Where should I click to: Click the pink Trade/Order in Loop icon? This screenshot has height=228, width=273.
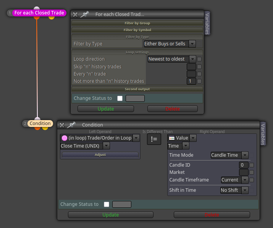pos(65,138)
